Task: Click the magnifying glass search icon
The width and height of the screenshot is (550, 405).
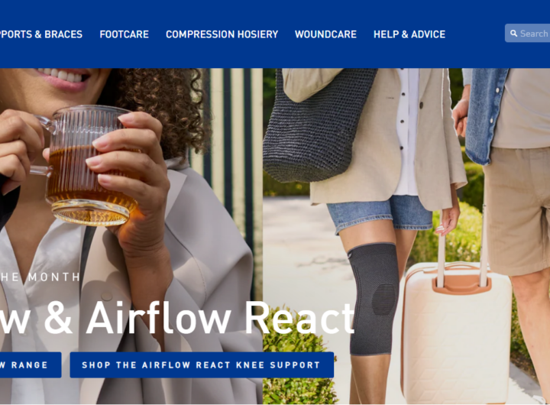Action: 513,34
